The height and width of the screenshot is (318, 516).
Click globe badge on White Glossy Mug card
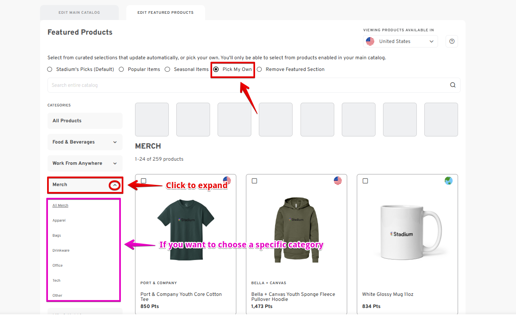click(x=448, y=180)
